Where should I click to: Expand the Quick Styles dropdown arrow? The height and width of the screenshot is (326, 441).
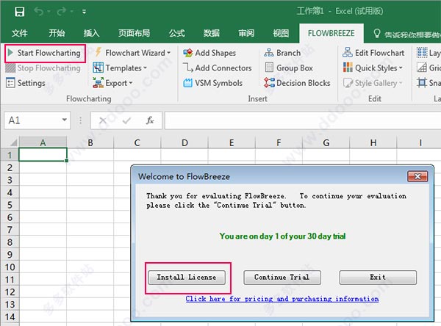coord(401,68)
